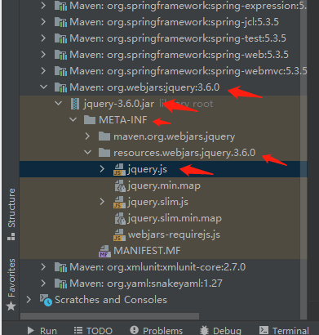319x335 pixels.
Task: Select the META-INF folder name
Action: pos(122,120)
